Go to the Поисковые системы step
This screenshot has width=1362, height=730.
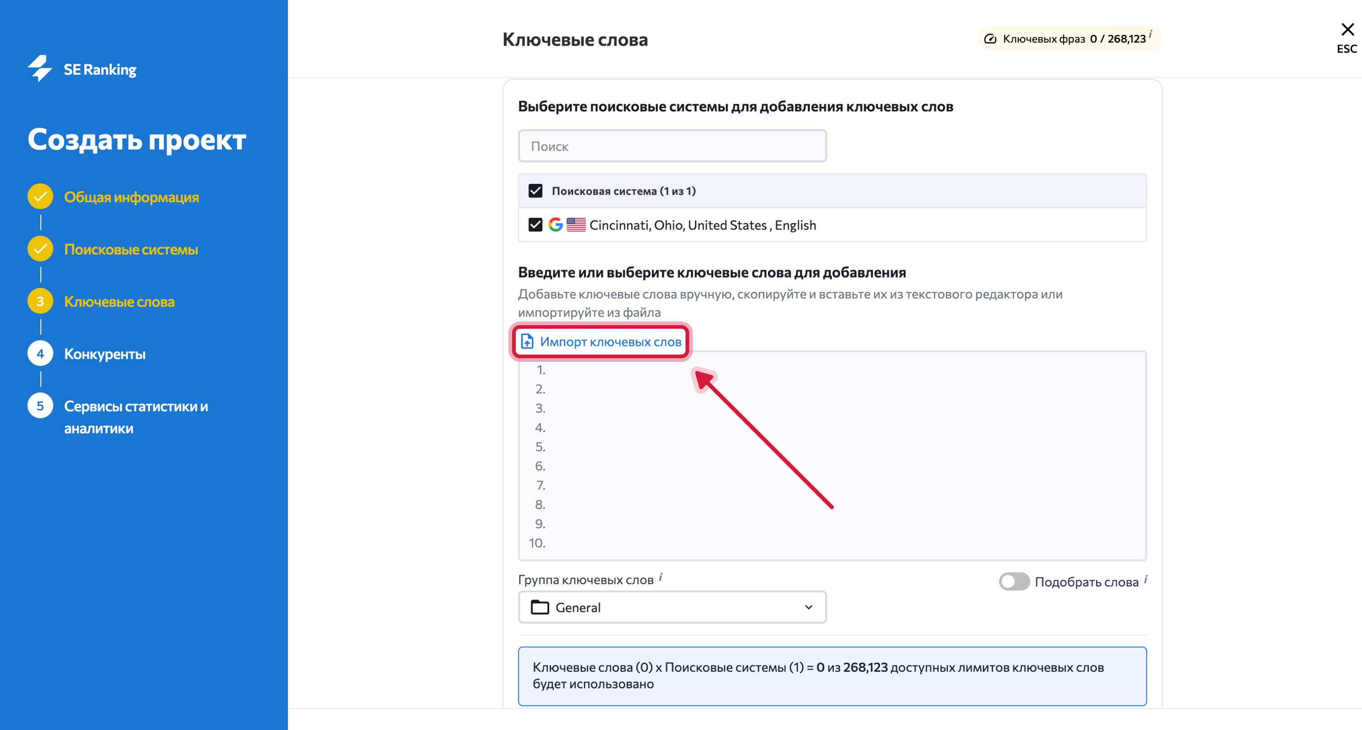pos(130,249)
